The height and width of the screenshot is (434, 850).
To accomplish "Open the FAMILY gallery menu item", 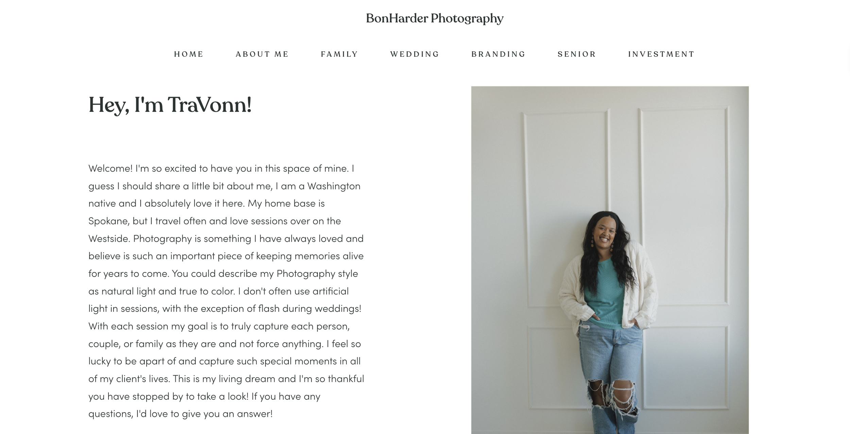I will click(x=339, y=54).
